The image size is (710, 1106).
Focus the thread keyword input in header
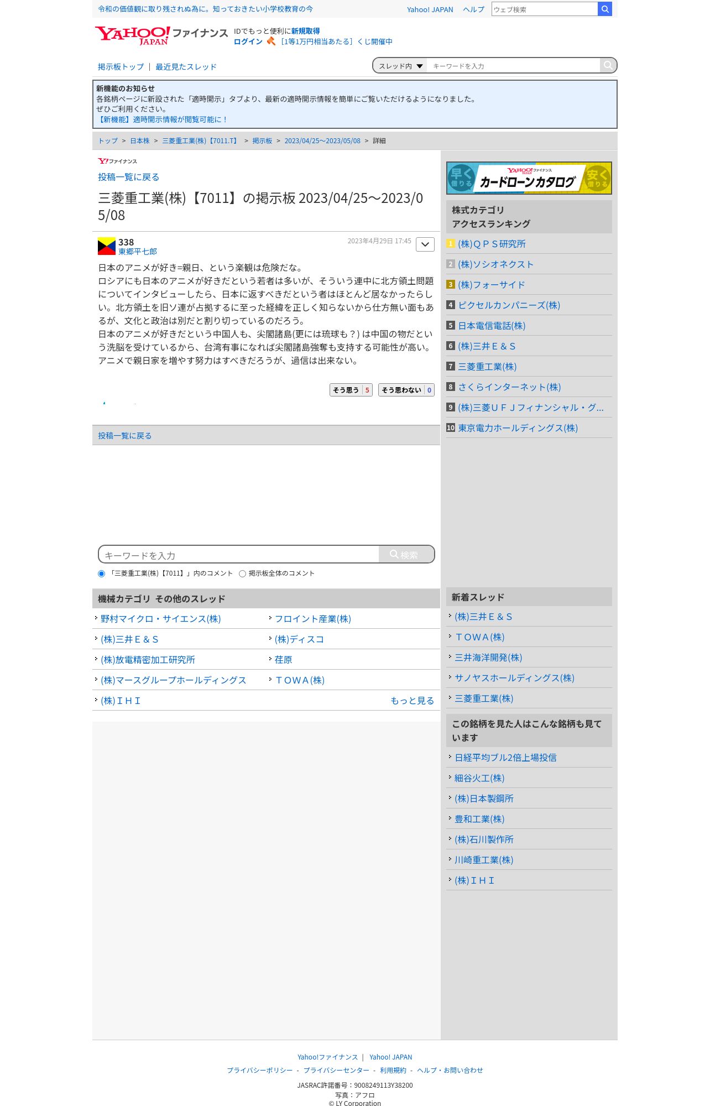tap(514, 66)
